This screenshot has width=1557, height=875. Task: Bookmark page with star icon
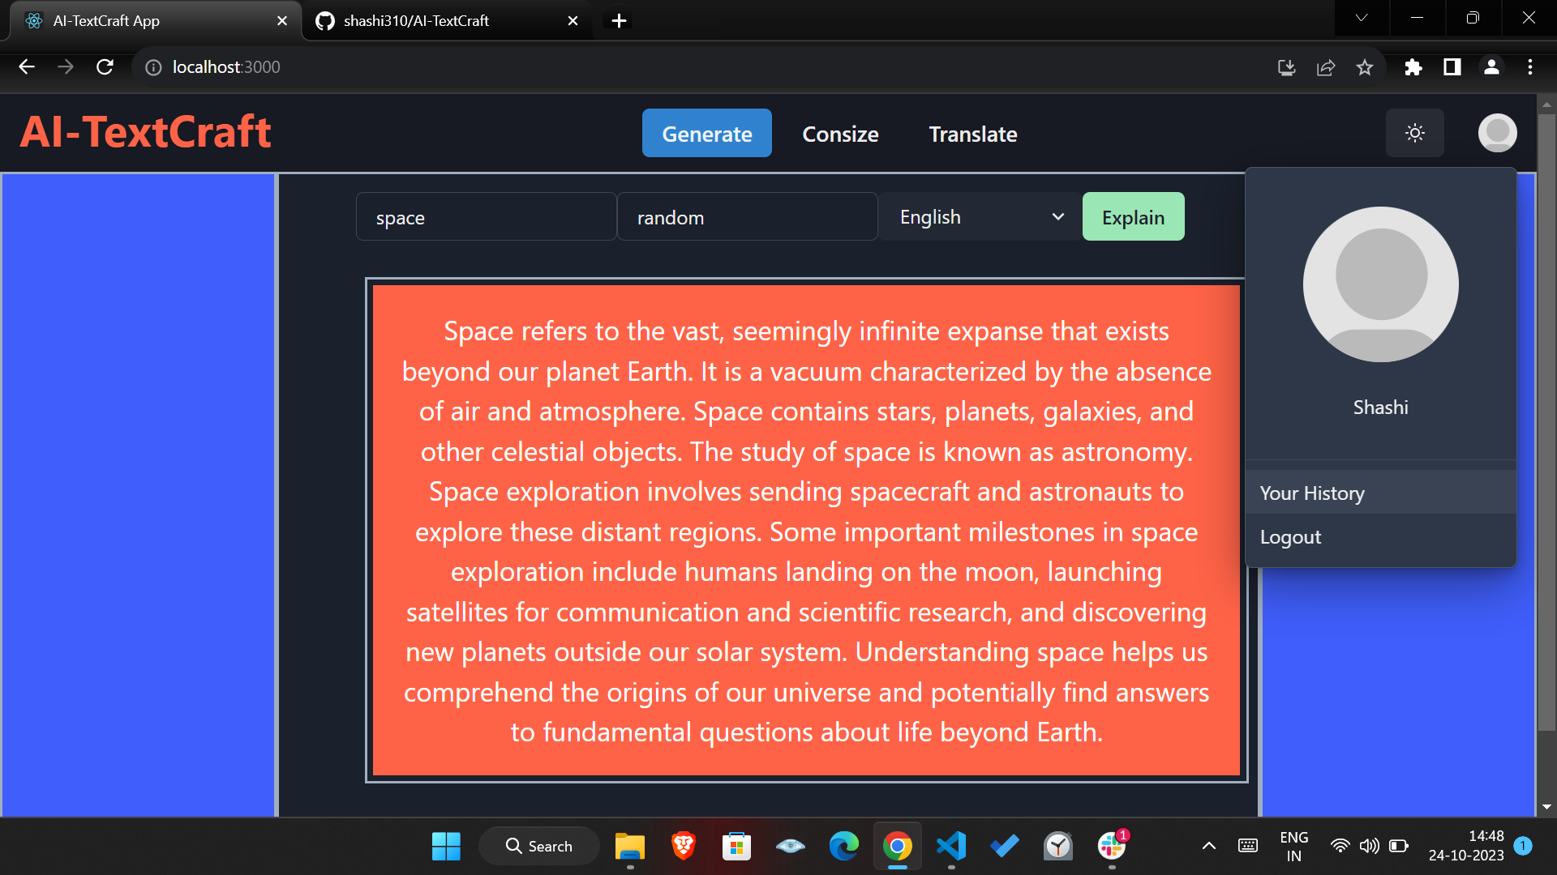pyautogui.click(x=1365, y=67)
